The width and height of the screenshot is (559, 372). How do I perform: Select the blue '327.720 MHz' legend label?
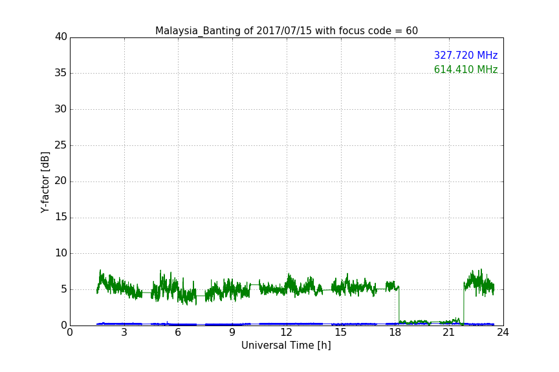466,55
